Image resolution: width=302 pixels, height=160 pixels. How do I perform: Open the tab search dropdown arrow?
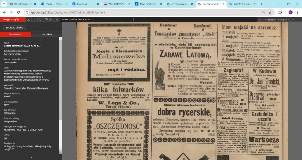point(4,4)
